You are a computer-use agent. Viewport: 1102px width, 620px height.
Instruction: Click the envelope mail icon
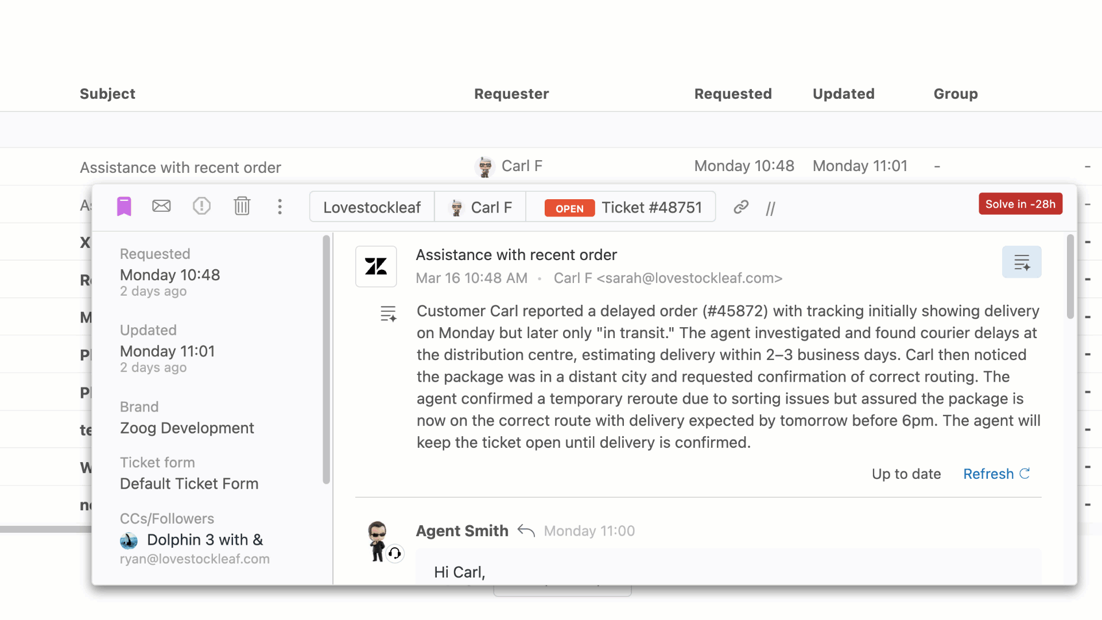pos(161,206)
